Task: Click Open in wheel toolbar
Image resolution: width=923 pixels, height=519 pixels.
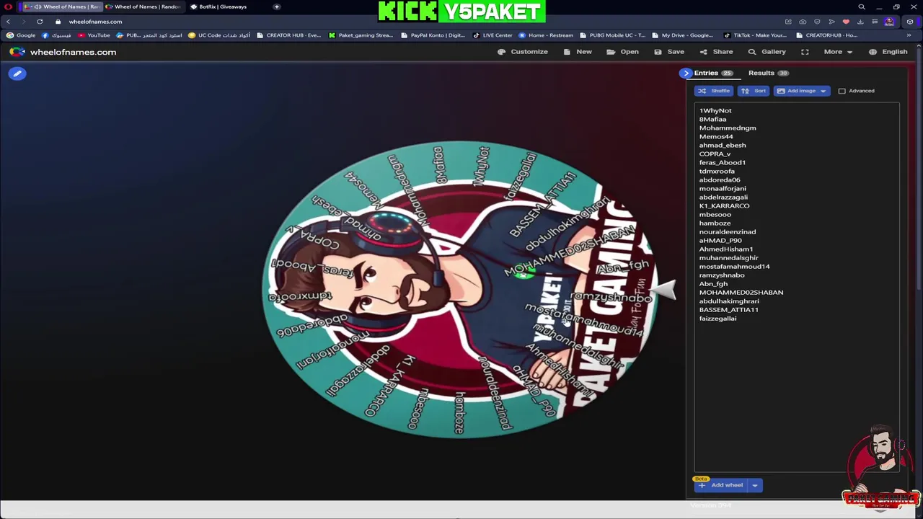Action: click(x=623, y=52)
